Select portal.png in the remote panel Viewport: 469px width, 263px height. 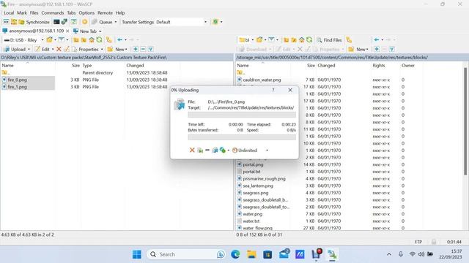[253, 164]
